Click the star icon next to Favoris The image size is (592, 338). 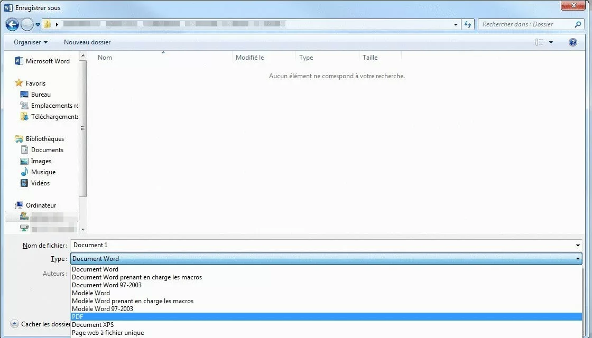(19, 83)
